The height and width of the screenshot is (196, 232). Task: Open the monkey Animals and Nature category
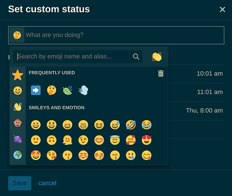tap(18, 123)
